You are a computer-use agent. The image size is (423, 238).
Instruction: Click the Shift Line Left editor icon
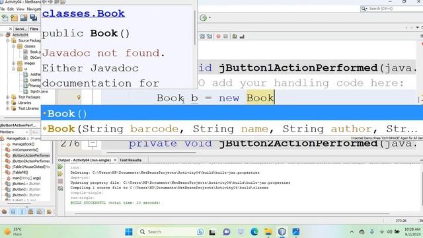coord(202,36)
